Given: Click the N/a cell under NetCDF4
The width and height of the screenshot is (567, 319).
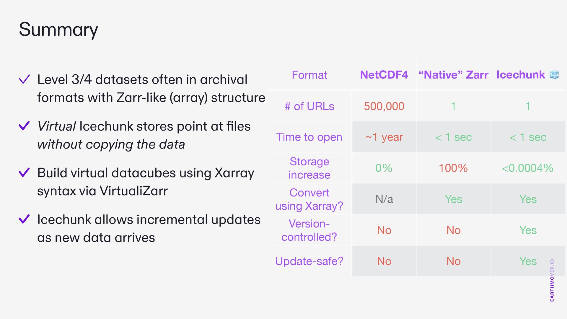Looking at the screenshot, I should (x=384, y=199).
